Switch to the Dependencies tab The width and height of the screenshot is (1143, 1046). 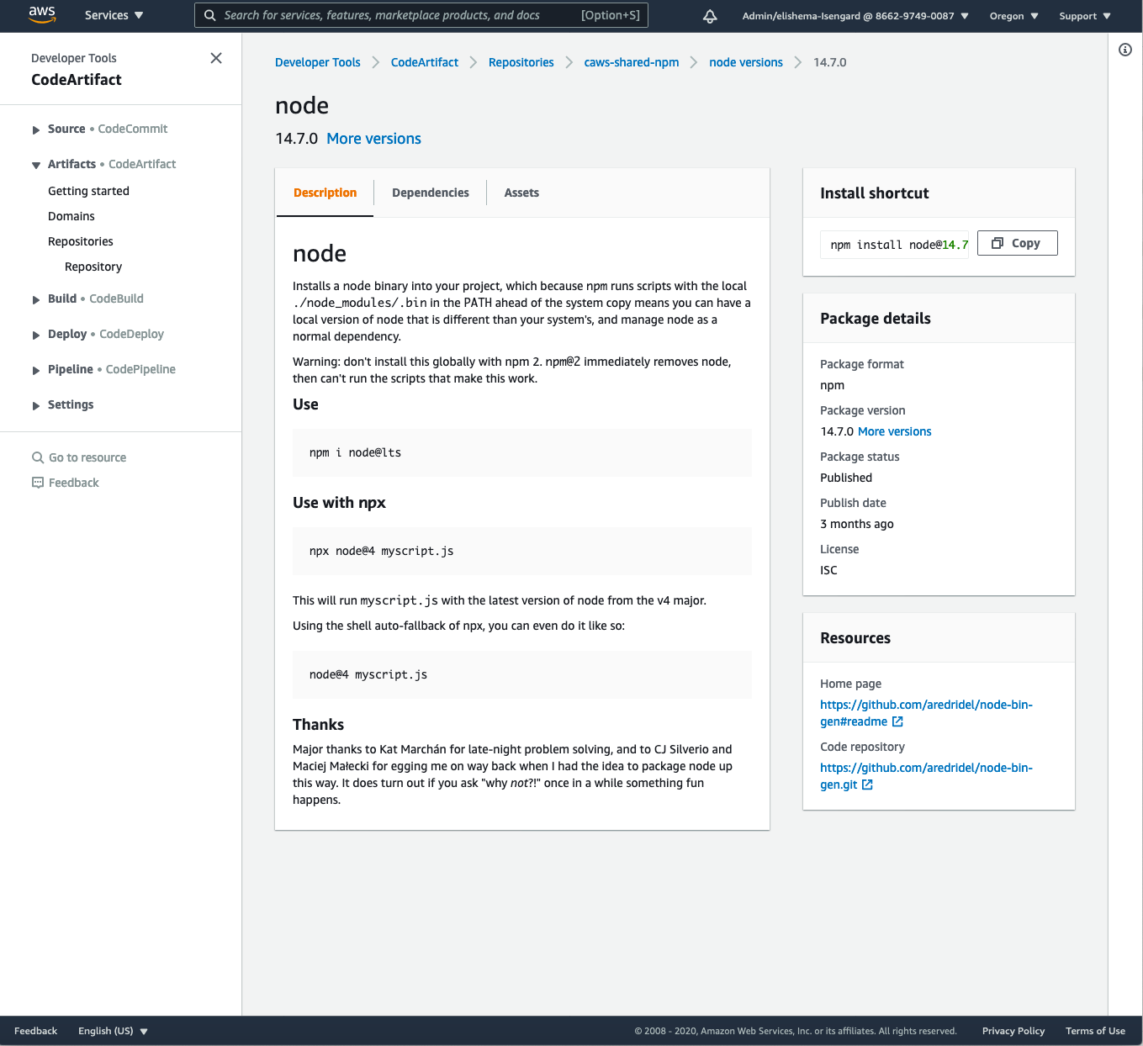(431, 193)
